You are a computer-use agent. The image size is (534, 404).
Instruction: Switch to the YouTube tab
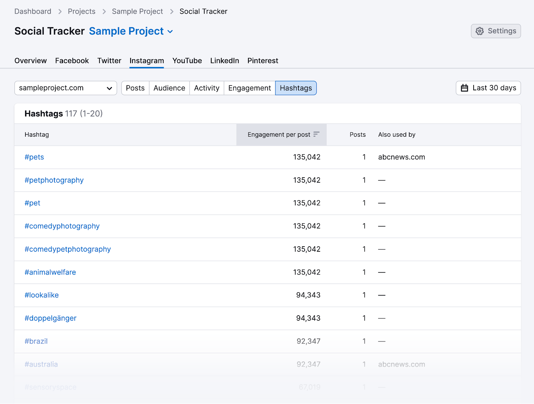pyautogui.click(x=187, y=61)
